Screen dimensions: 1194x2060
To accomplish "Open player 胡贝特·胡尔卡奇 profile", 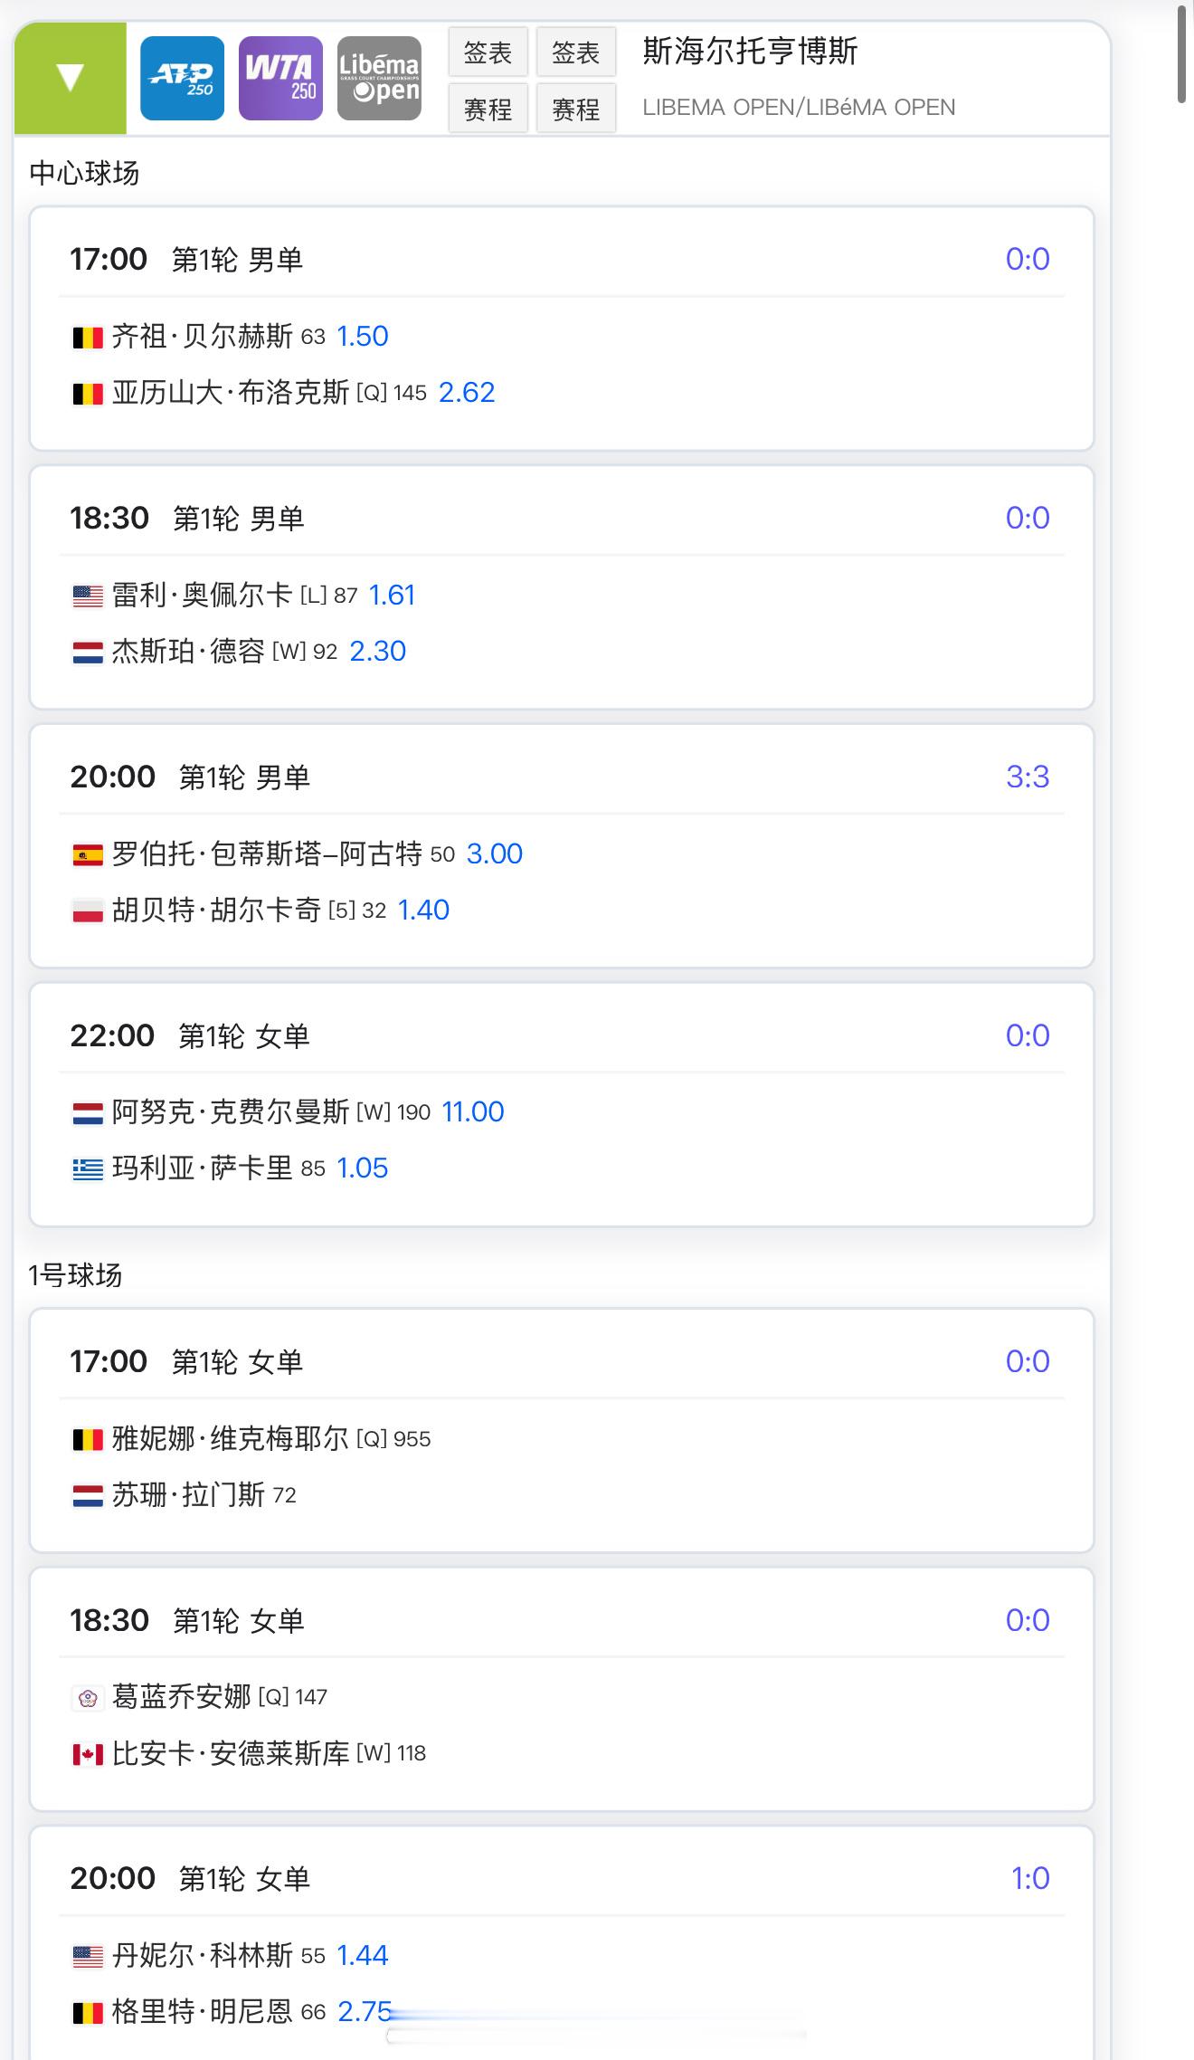I will coord(216,911).
